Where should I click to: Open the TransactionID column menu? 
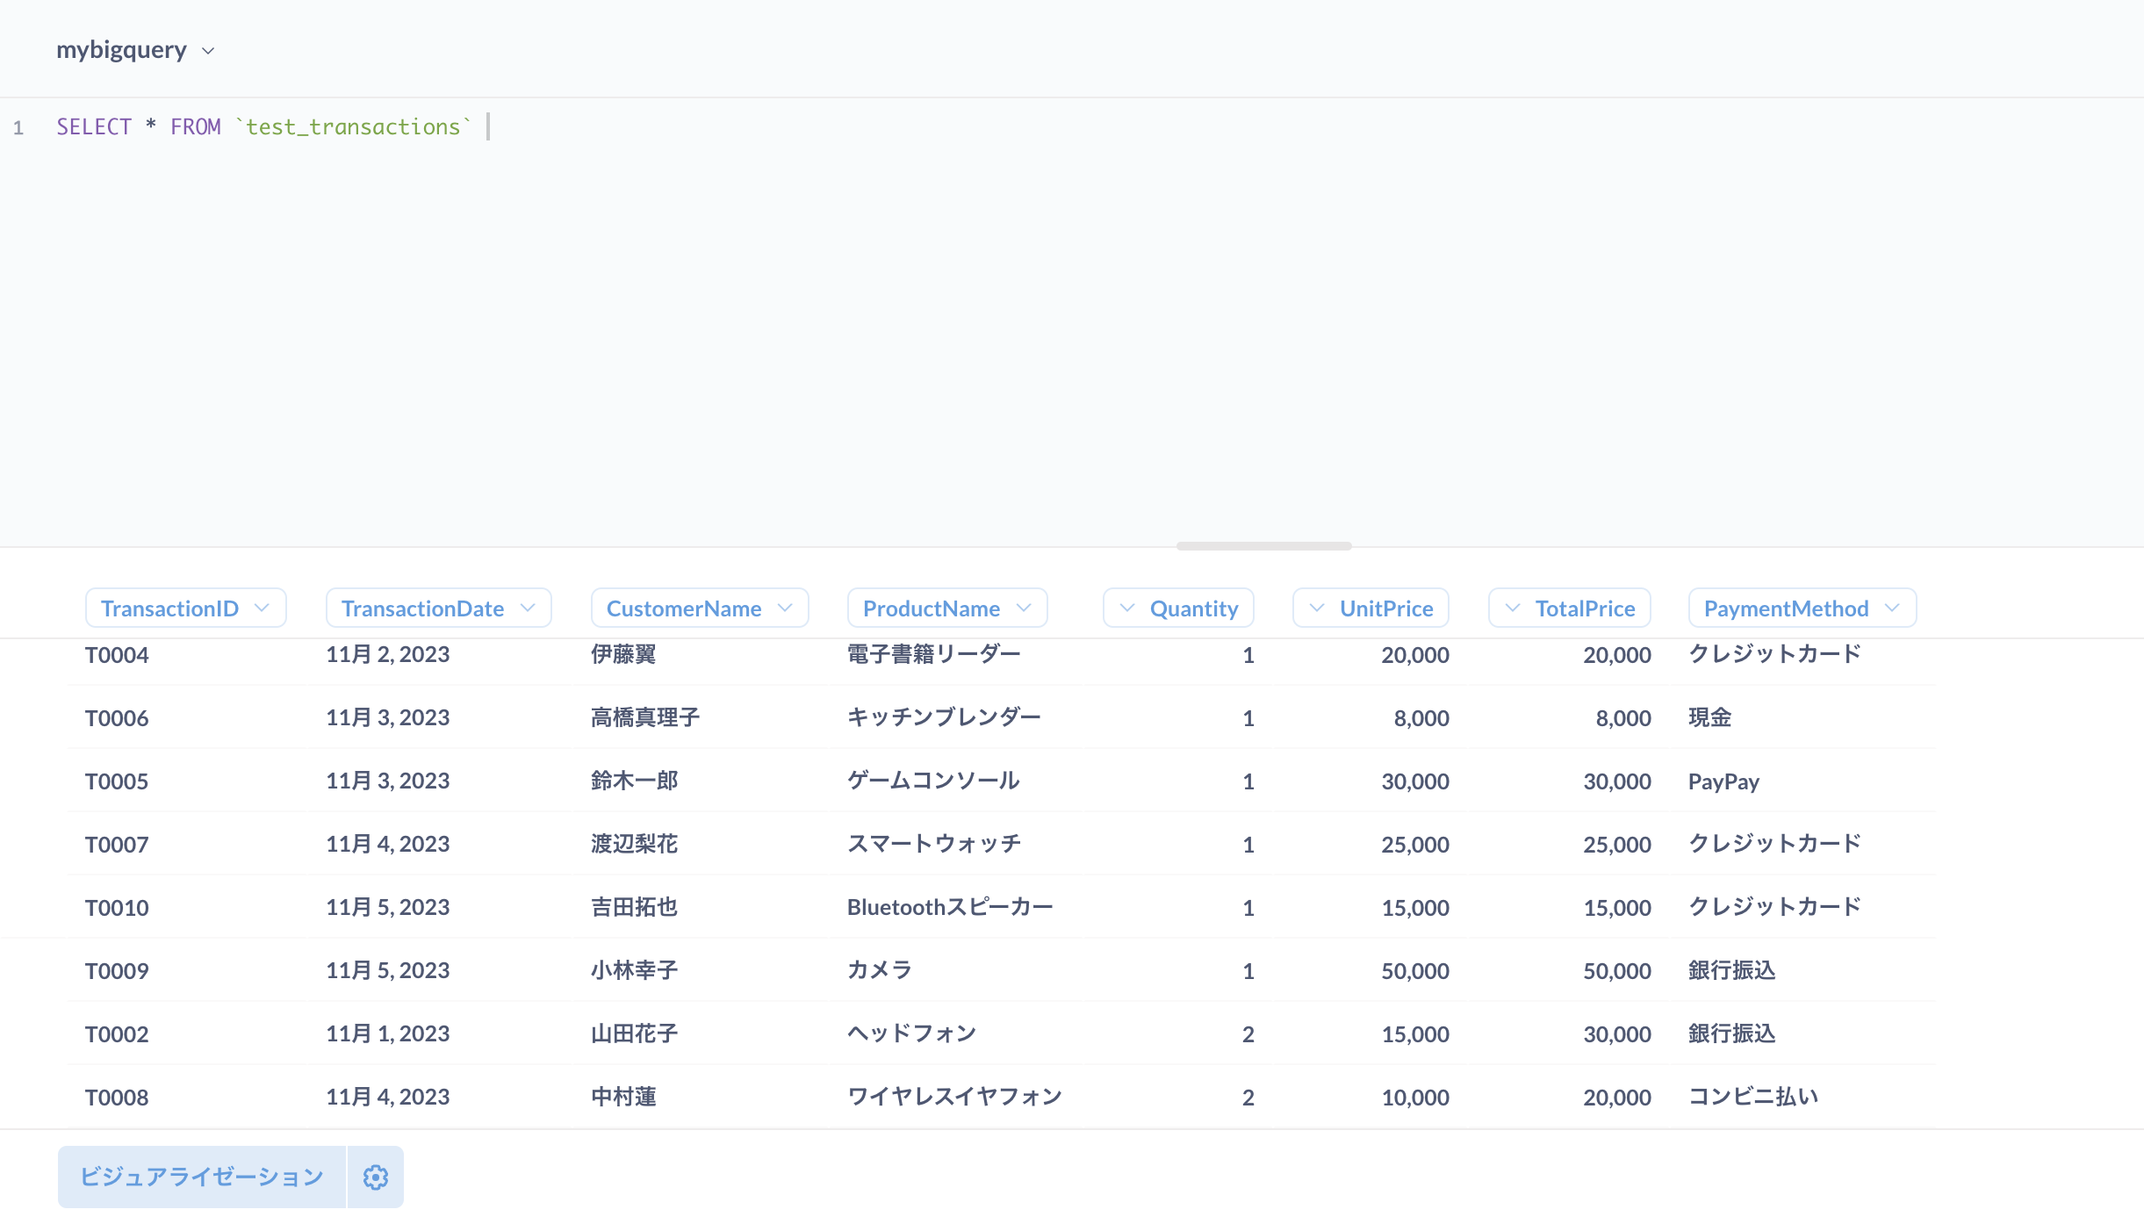262,607
